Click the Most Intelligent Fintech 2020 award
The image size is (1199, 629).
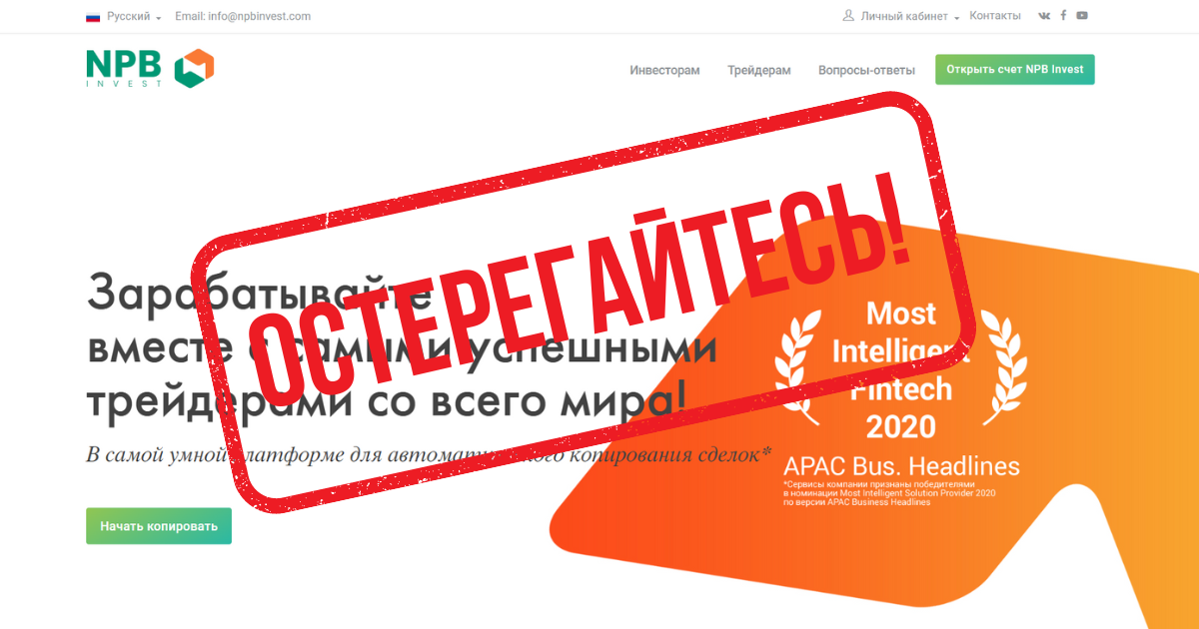pyautogui.click(x=901, y=369)
